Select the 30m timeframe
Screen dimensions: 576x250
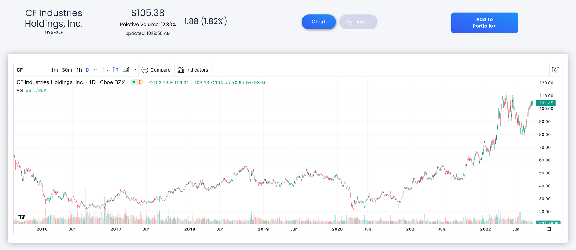coord(67,70)
